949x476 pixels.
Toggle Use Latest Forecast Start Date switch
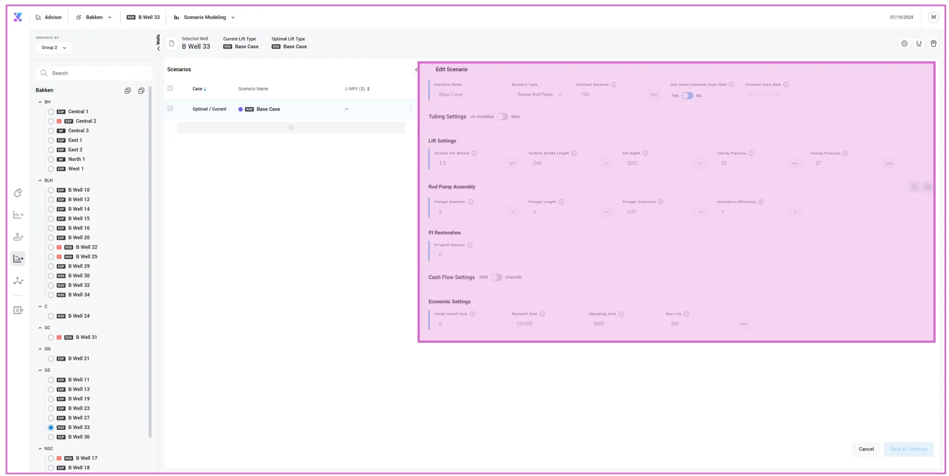click(687, 95)
